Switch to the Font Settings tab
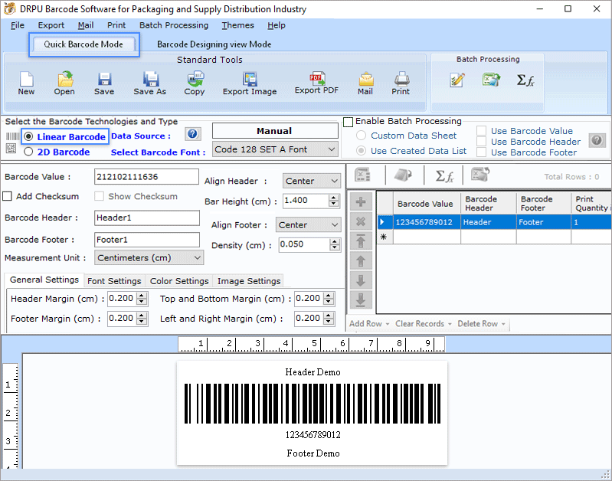The image size is (612, 481). 114,281
